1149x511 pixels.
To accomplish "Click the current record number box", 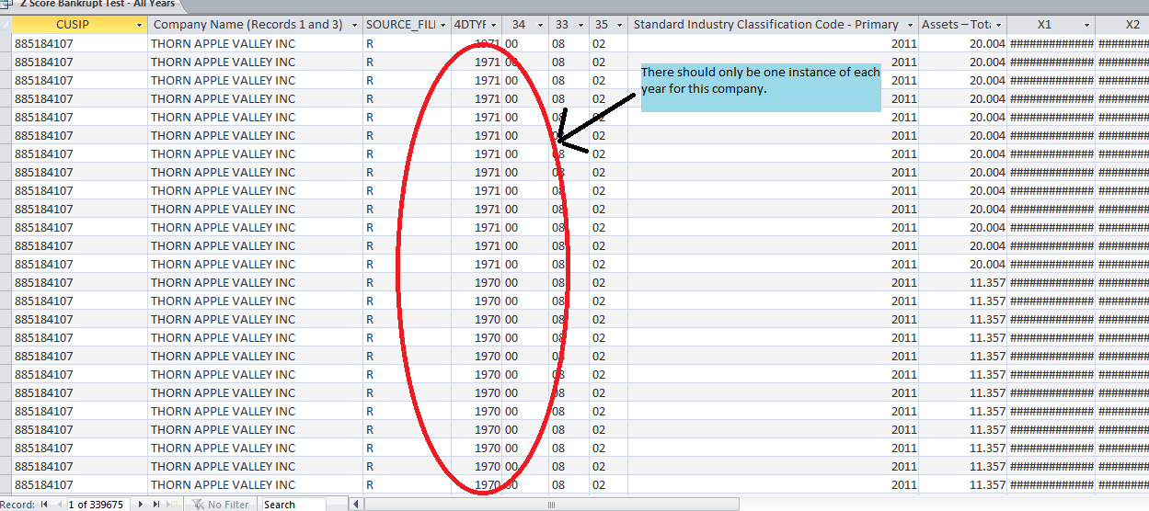I will (x=98, y=505).
